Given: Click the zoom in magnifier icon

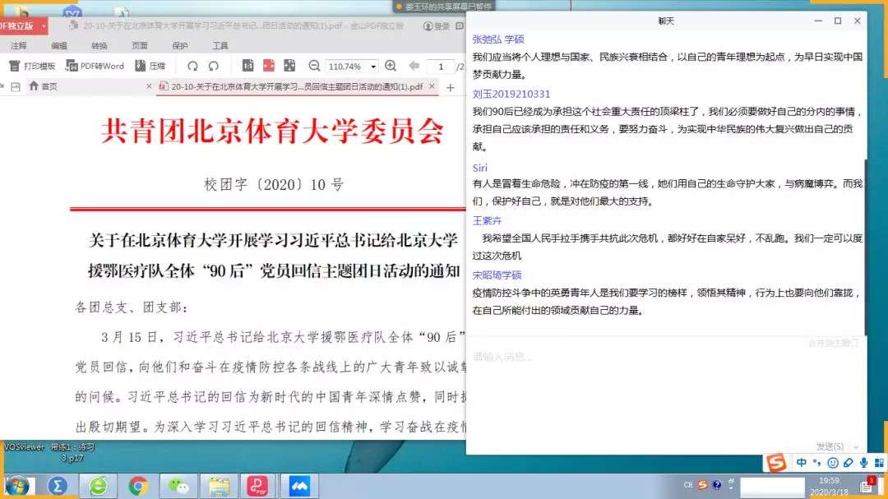Looking at the screenshot, I should pos(391,66).
